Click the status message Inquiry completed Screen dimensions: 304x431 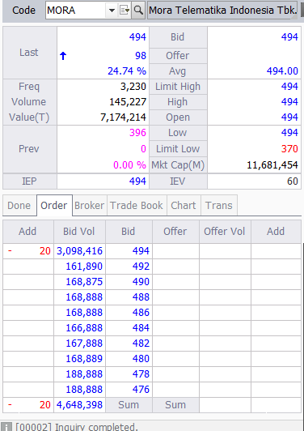click(x=77, y=427)
